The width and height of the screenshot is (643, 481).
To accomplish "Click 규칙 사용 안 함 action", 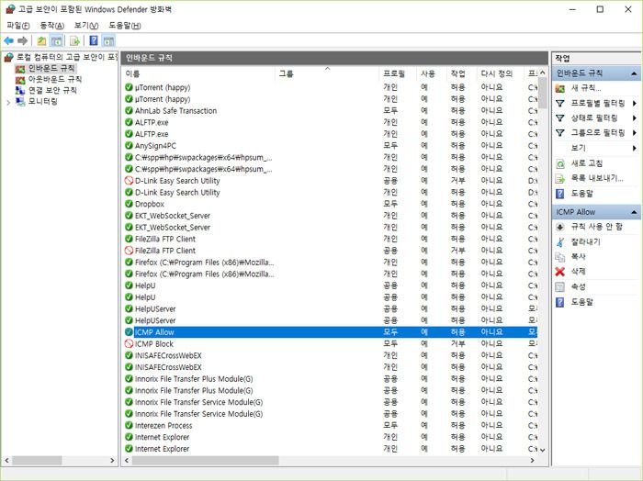I will 597,227.
